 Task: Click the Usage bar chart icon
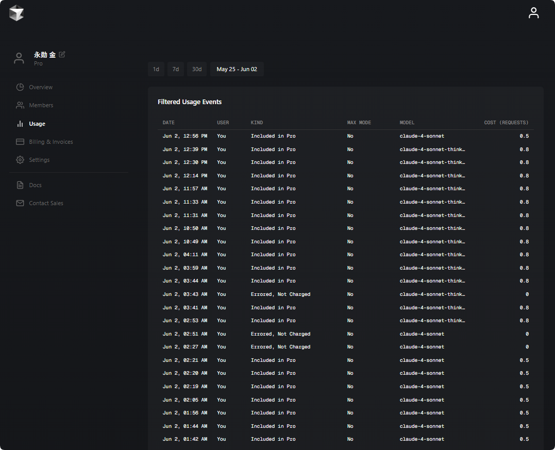(x=20, y=124)
